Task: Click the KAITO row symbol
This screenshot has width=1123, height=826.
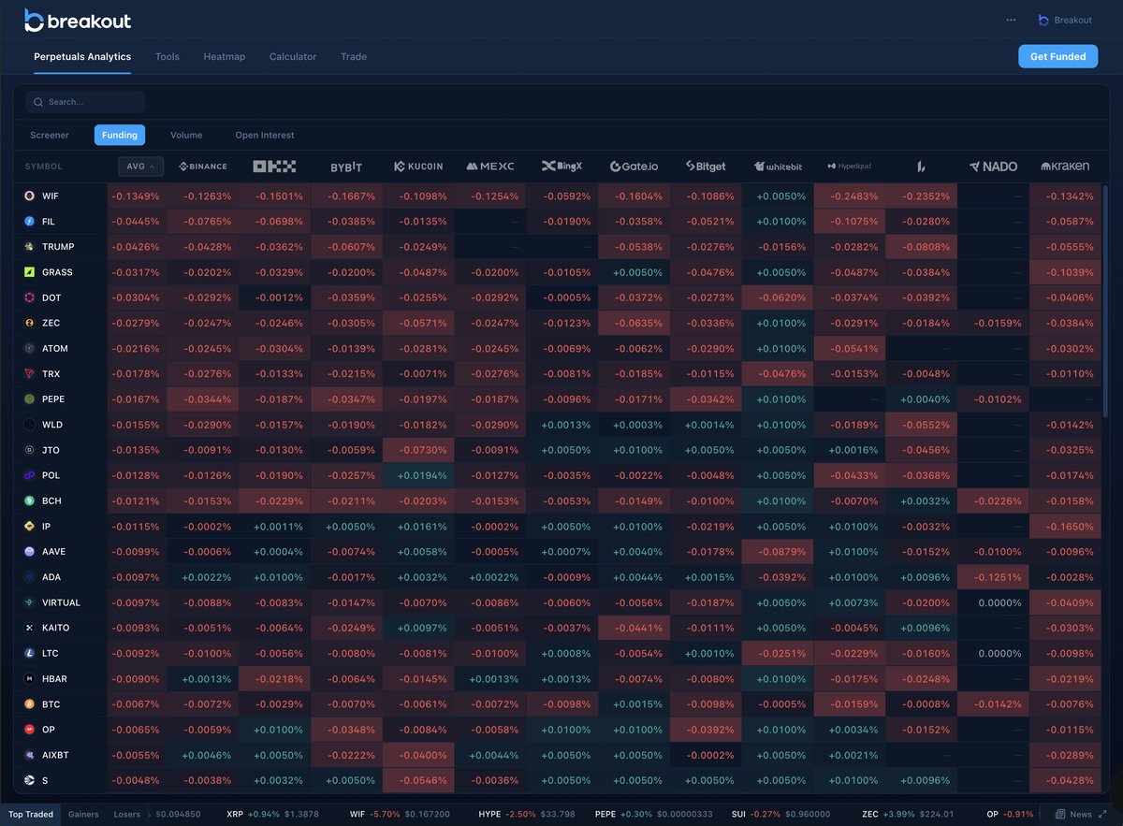Action: tap(55, 628)
